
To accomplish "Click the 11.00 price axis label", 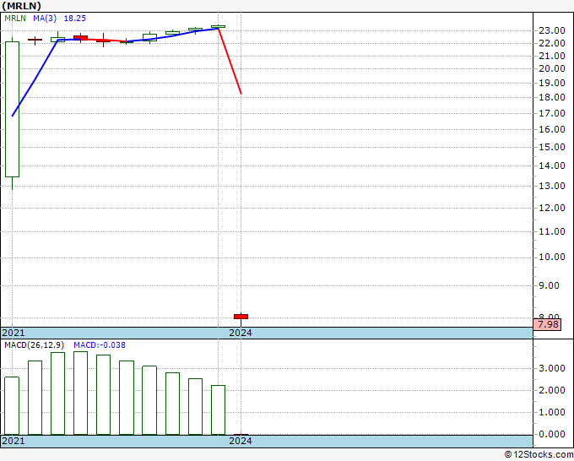I will [x=552, y=231].
